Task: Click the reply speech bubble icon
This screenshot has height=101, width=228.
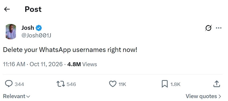Action: [9, 84]
